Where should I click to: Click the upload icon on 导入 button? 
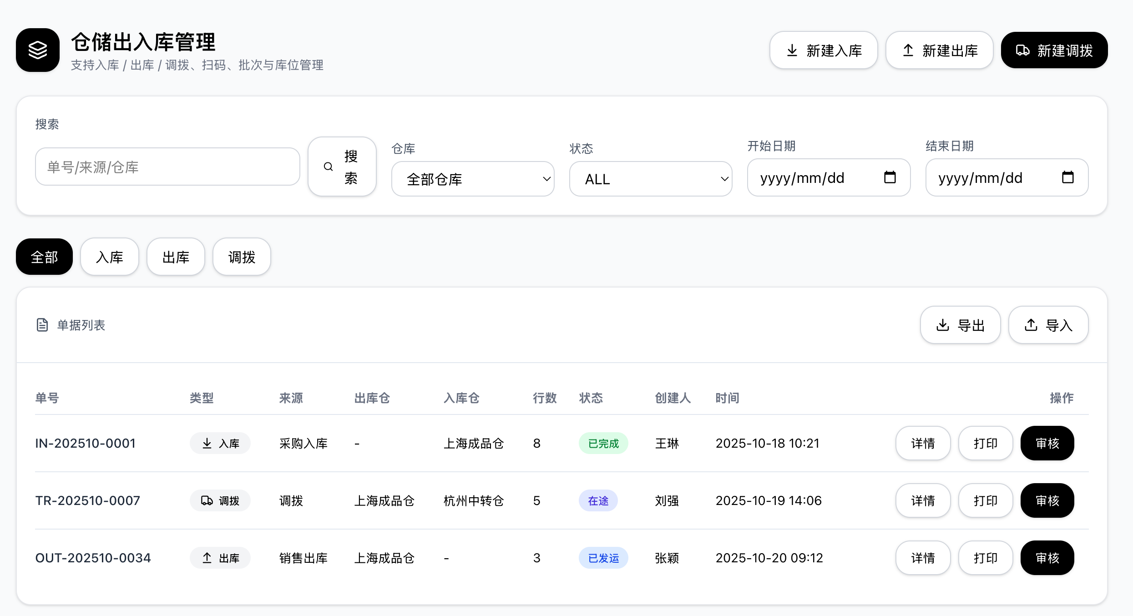[x=1031, y=325]
